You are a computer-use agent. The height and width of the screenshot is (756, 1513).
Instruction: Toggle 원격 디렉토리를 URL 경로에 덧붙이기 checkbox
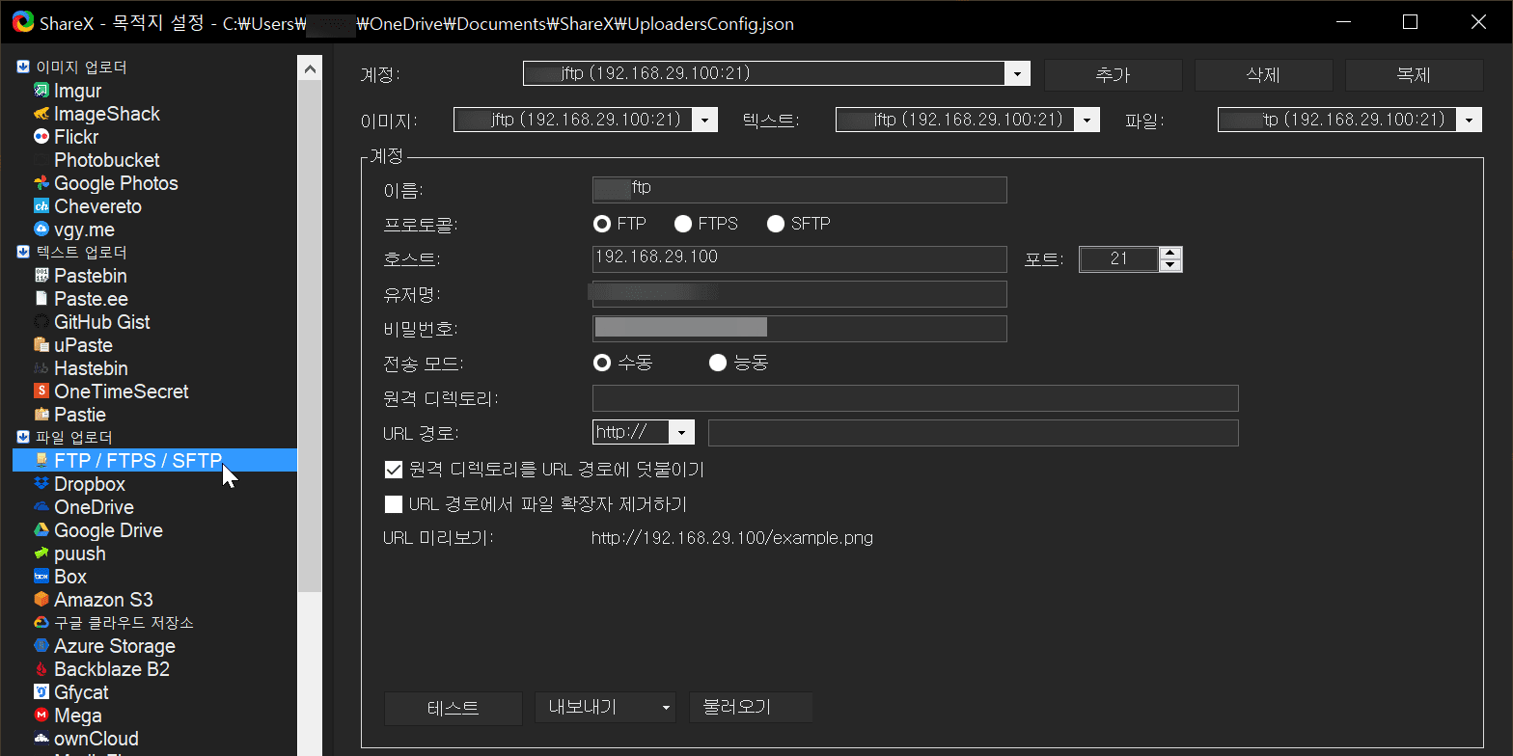393,470
